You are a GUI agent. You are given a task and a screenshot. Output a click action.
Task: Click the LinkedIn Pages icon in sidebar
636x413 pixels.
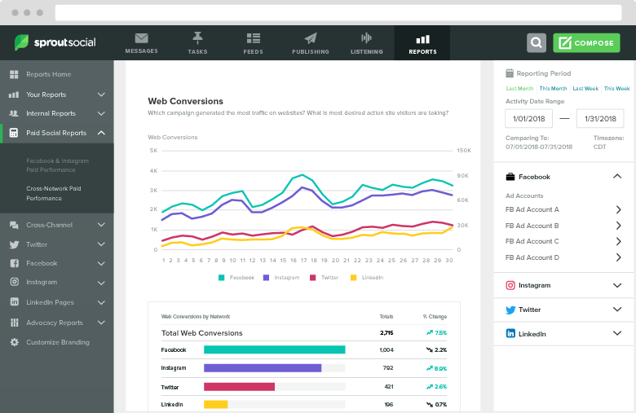14,301
